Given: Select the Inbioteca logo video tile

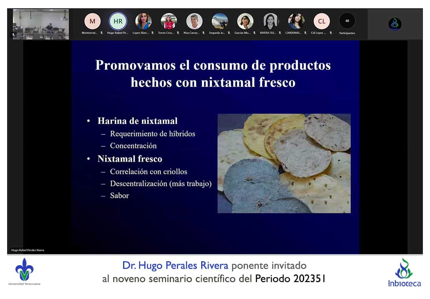Looking at the screenshot, I should pyautogui.click(x=395, y=24).
